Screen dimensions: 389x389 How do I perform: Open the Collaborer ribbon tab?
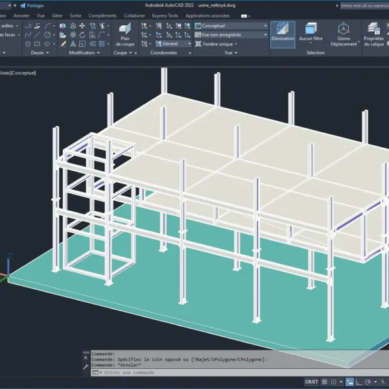click(134, 15)
